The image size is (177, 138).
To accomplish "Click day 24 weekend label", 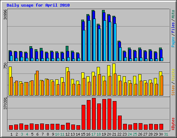I will (x=130, y=134).
